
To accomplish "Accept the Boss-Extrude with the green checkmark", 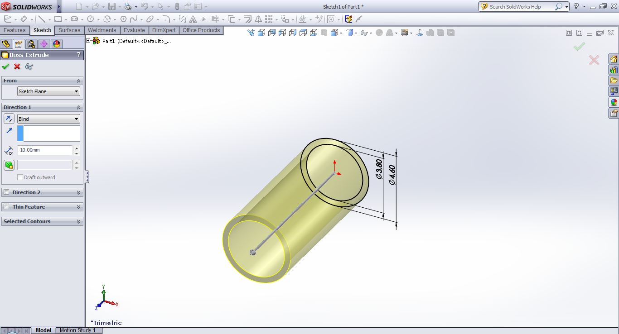I will coord(5,67).
